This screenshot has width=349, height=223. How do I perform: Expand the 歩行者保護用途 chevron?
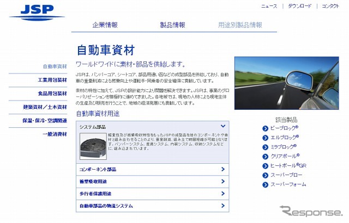tap(223, 194)
